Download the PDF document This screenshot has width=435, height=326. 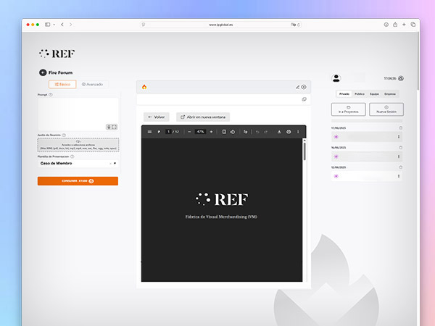coord(279,132)
